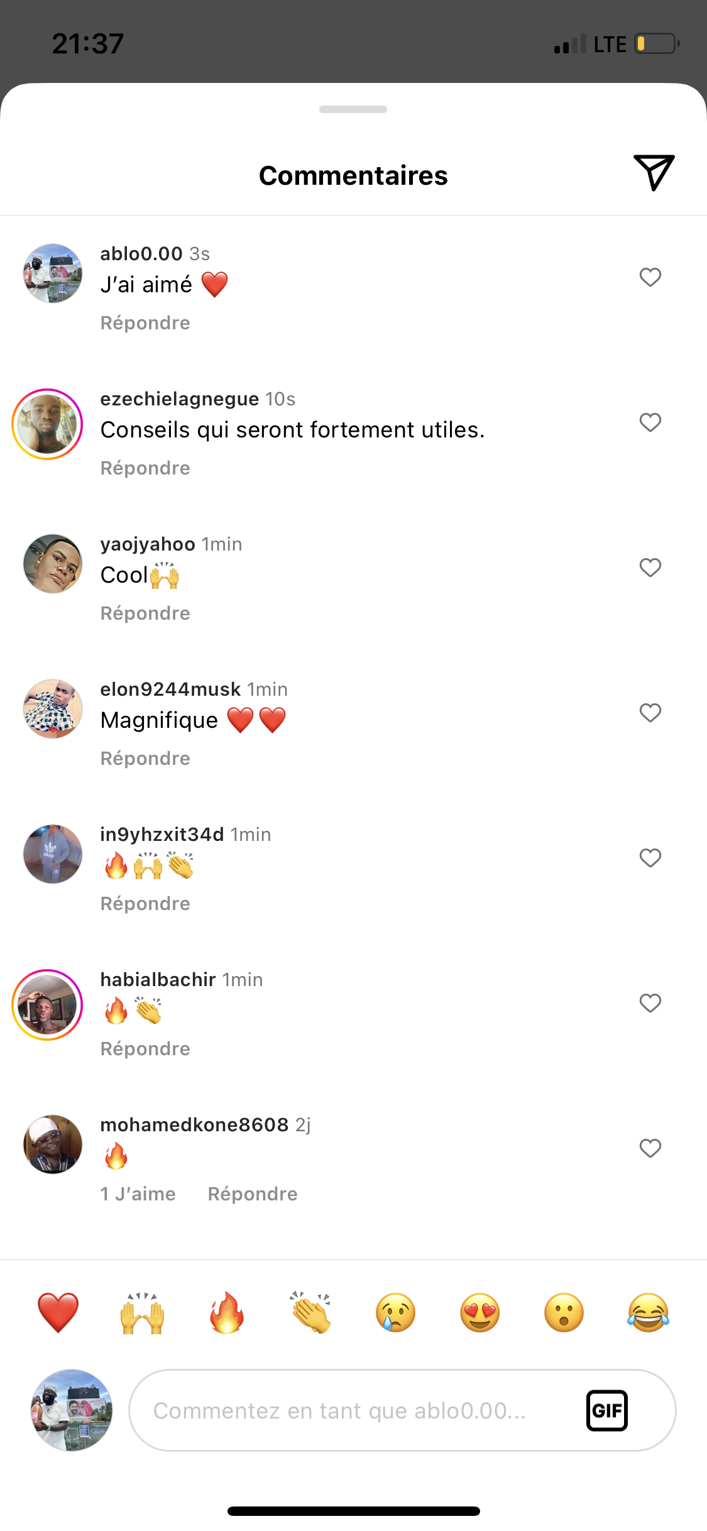
Task: Open in9yhzxit34d's profile via username
Action: click(162, 835)
